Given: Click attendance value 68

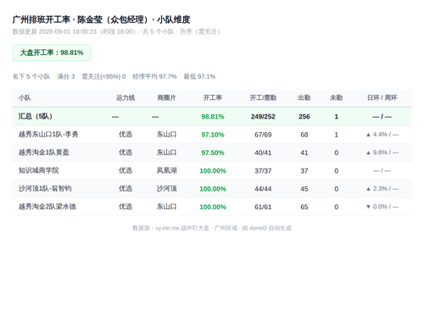Looking at the screenshot, I should pyautogui.click(x=304, y=135).
